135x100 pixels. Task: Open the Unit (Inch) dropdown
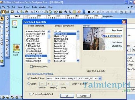click(x=67, y=84)
